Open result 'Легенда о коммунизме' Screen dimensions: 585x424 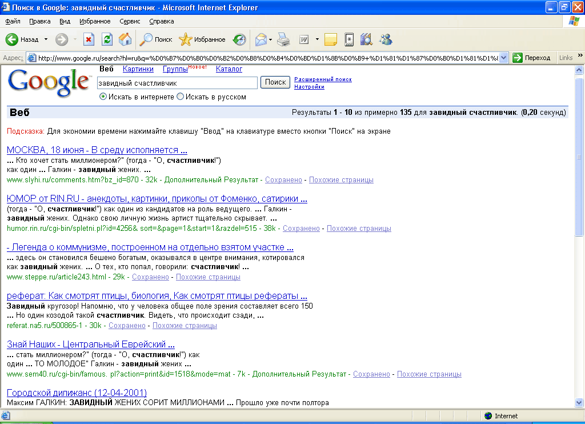(x=150, y=247)
